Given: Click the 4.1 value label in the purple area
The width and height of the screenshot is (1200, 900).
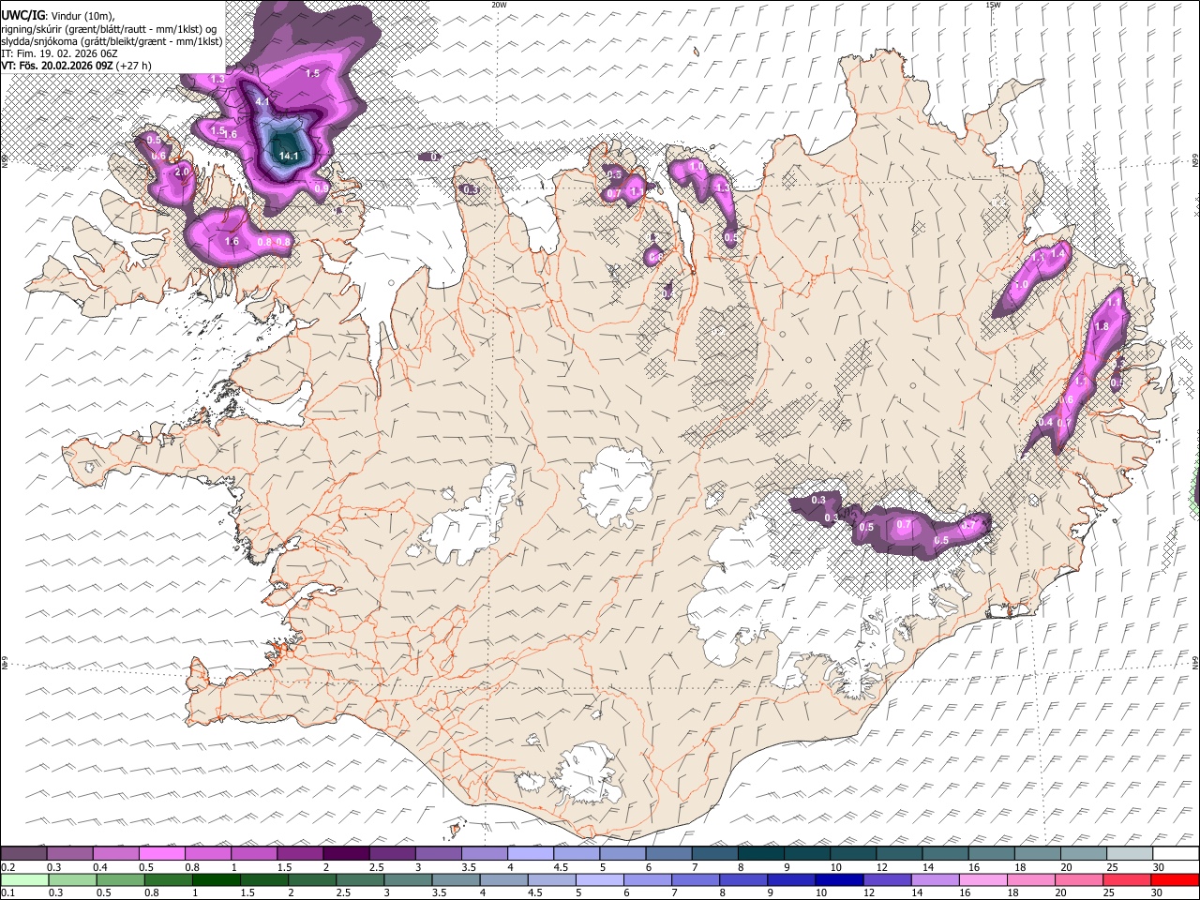Looking at the screenshot, I should click(x=262, y=101).
